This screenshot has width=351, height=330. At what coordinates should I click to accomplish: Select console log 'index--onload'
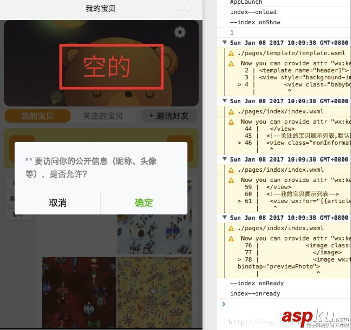coord(253,12)
